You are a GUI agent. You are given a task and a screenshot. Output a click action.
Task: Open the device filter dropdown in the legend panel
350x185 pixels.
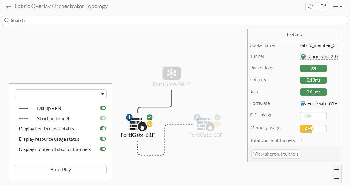pos(60,94)
